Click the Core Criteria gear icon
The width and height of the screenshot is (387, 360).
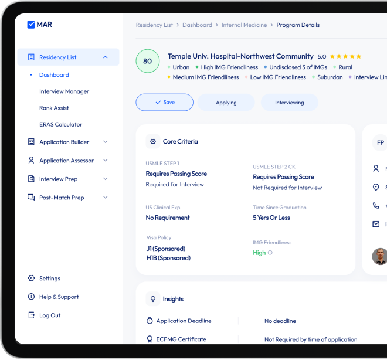[x=153, y=141]
